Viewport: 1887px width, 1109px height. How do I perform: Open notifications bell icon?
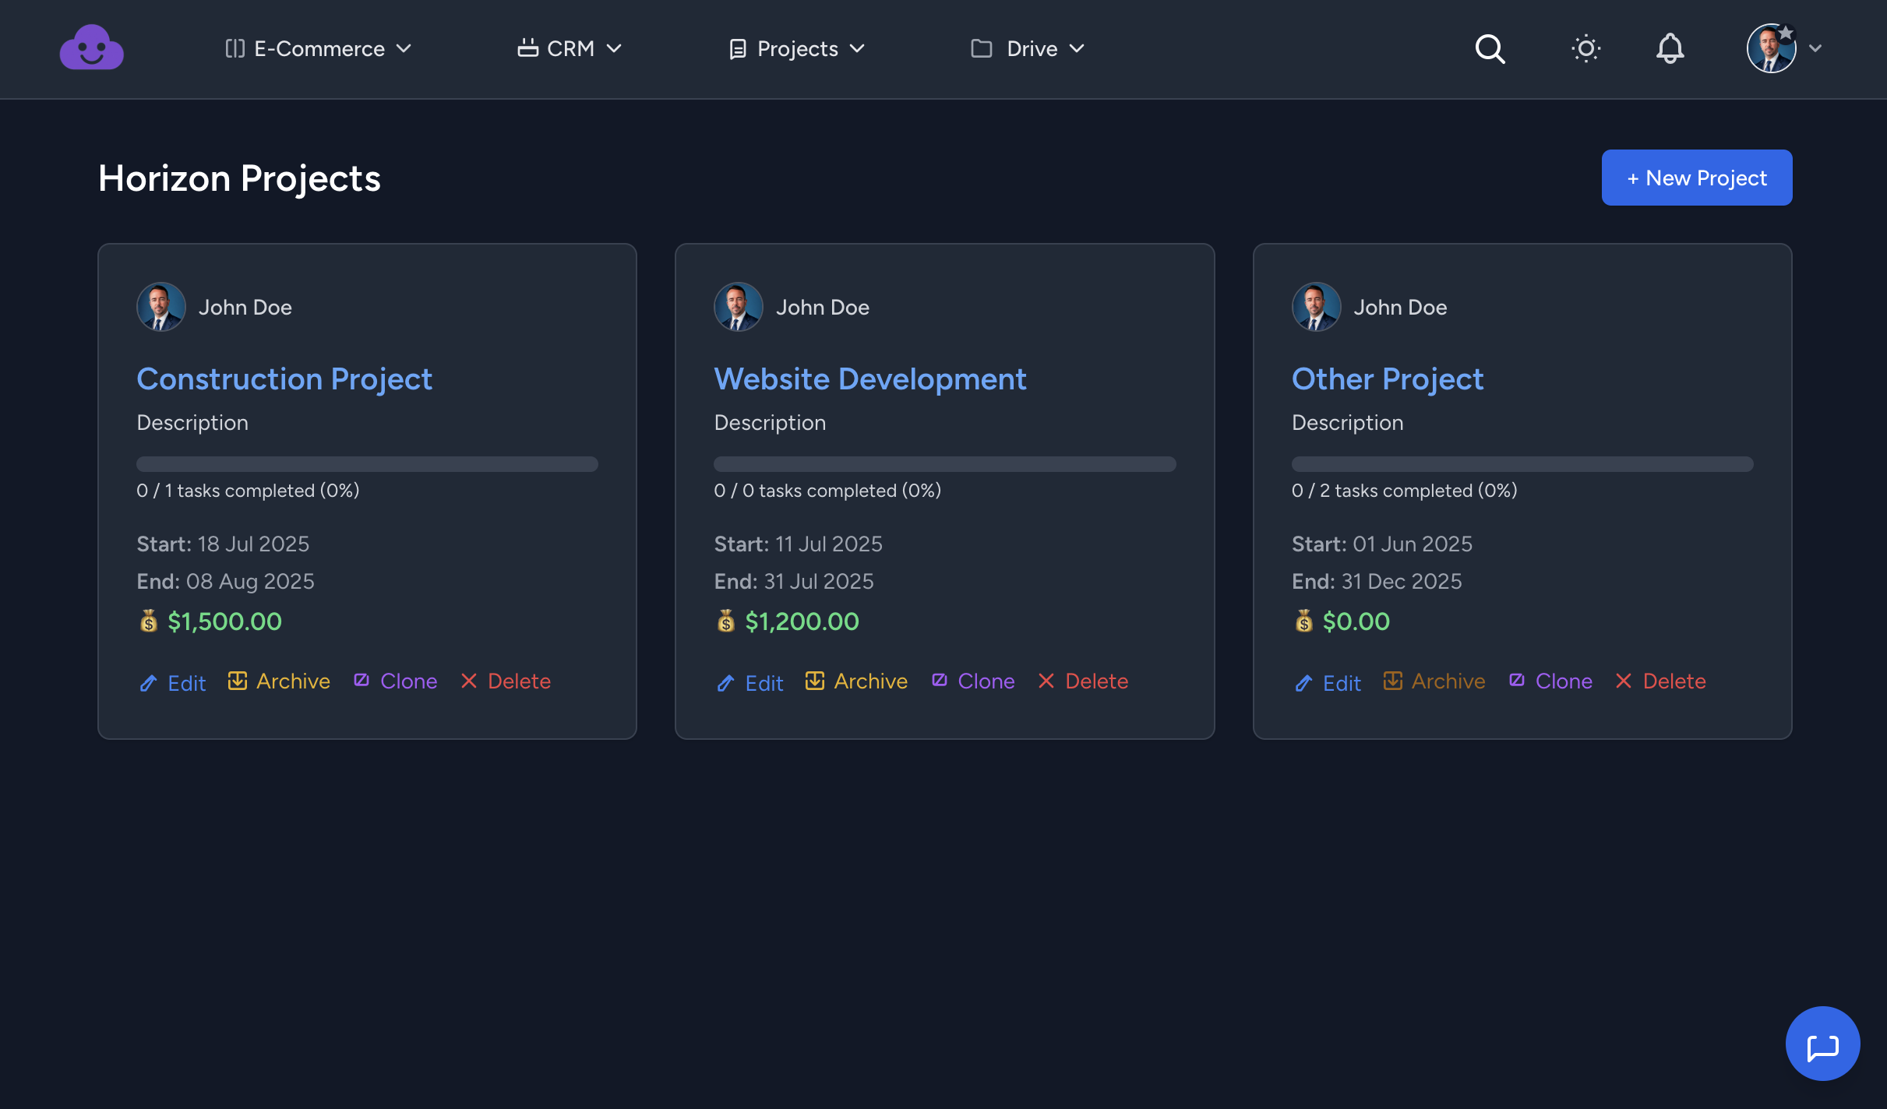[1670, 48]
